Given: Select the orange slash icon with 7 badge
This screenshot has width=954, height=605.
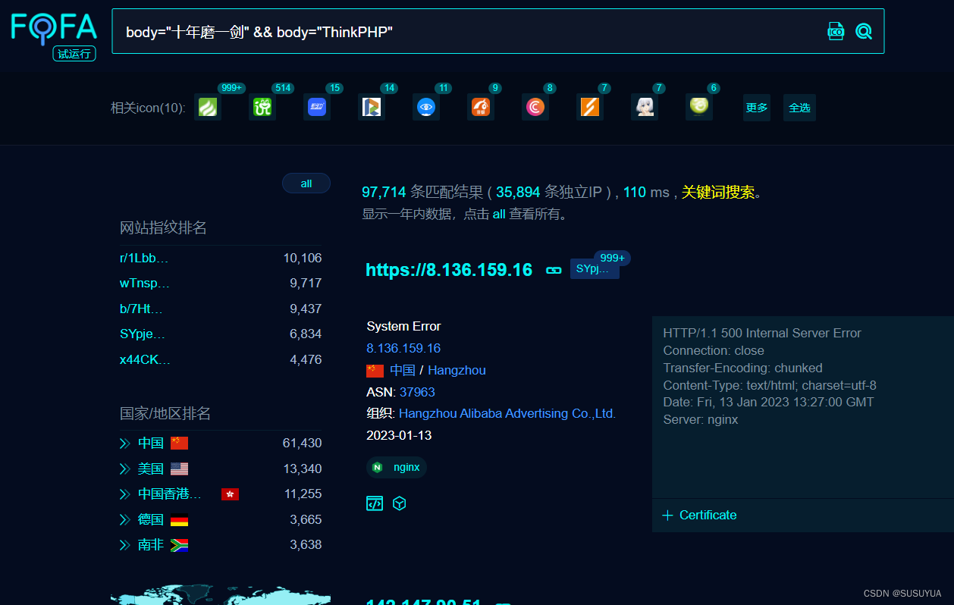Looking at the screenshot, I should (590, 107).
